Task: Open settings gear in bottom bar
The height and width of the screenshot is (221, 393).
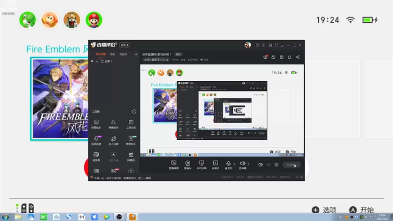Action: (x=277, y=165)
